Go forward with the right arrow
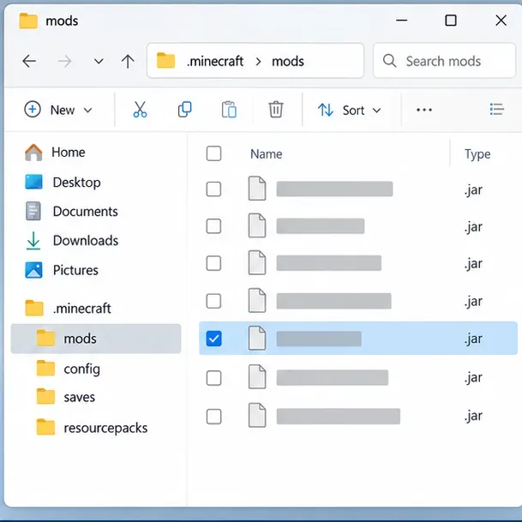 coord(64,61)
